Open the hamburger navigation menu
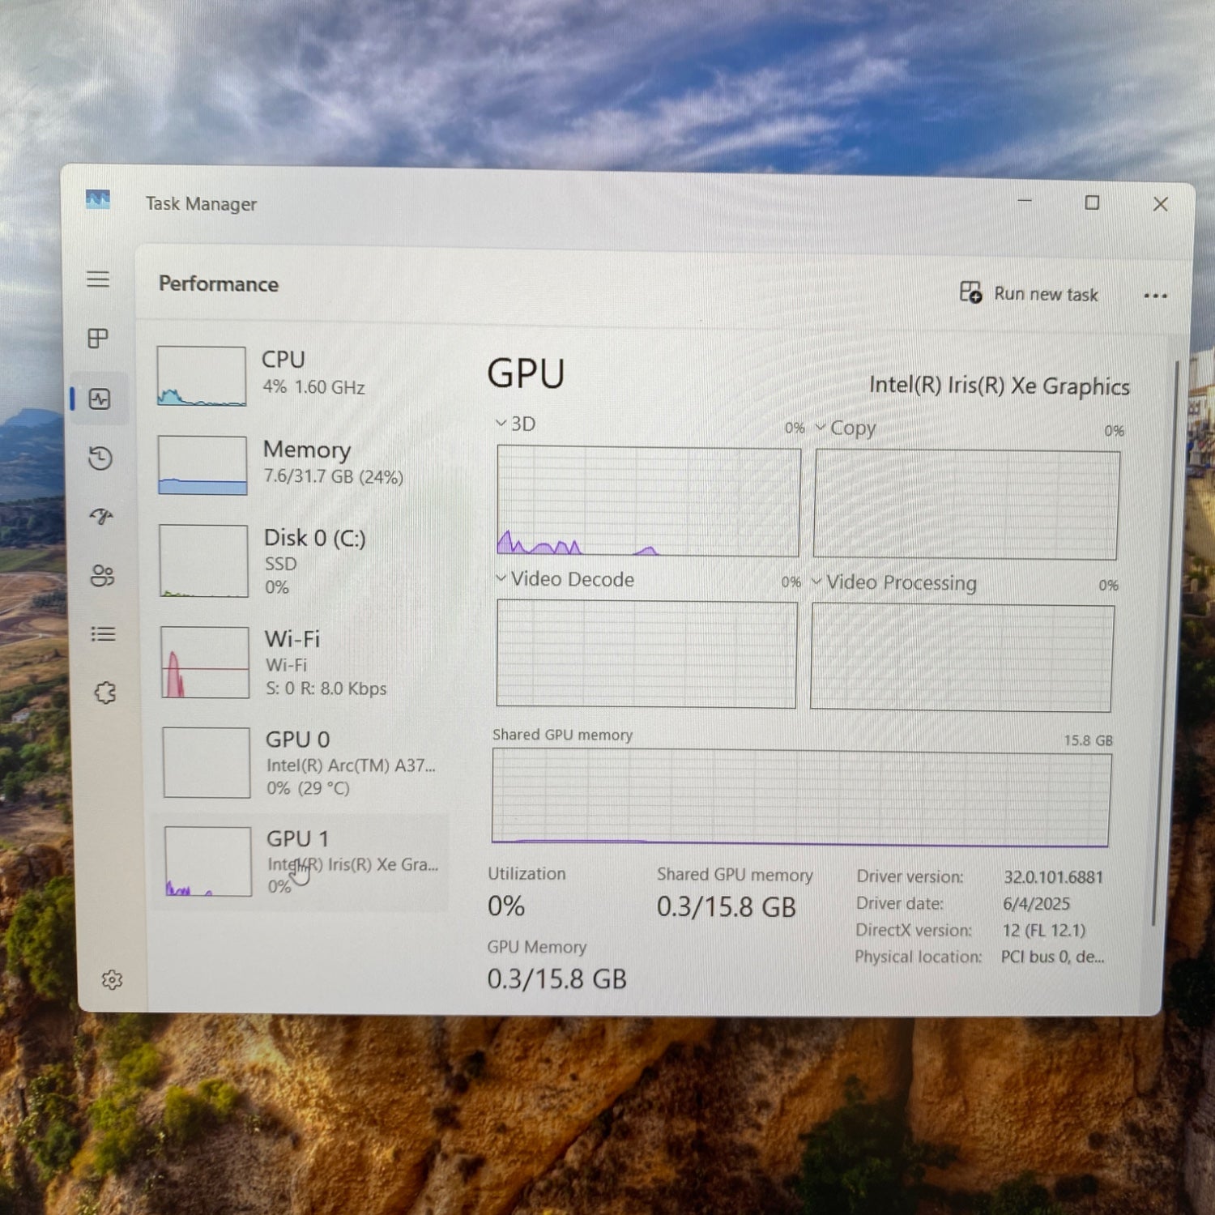Screen dimensions: 1215x1215 click(98, 279)
